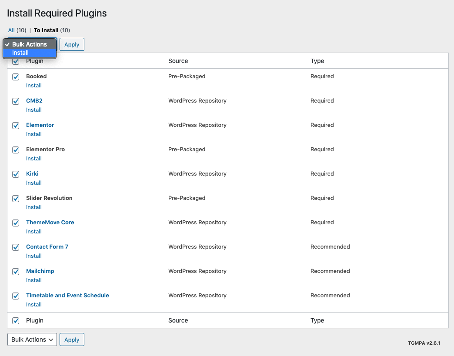Image resolution: width=454 pixels, height=356 pixels.
Task: Uncheck the Mailchimp plugin checkbox
Action: coord(16,271)
